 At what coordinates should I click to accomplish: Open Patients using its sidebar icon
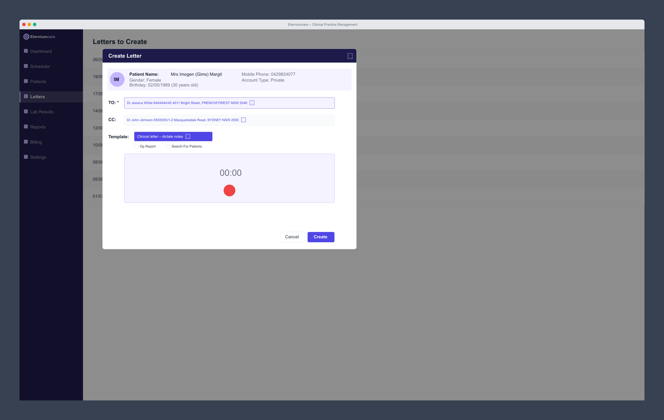[x=26, y=81]
